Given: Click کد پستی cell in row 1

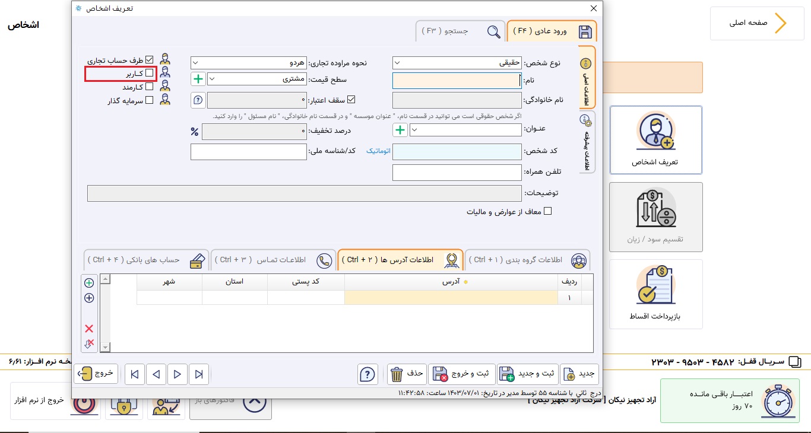Looking at the screenshot, I should pyautogui.click(x=306, y=298).
